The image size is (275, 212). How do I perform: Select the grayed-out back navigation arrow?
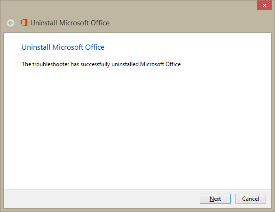[x=11, y=23]
